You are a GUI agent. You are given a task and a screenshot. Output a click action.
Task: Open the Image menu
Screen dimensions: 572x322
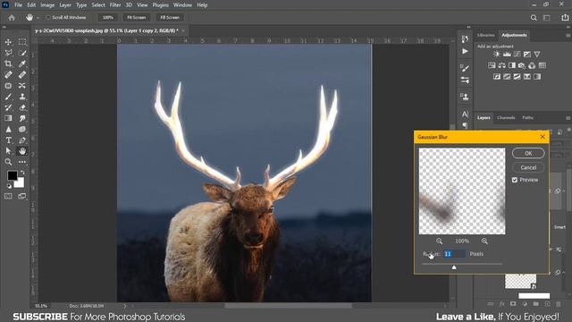[x=47, y=5]
